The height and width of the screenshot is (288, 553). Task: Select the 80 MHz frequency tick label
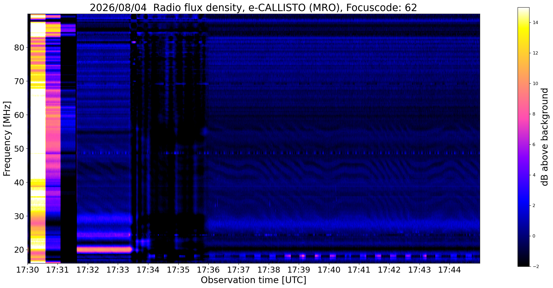pos(19,48)
